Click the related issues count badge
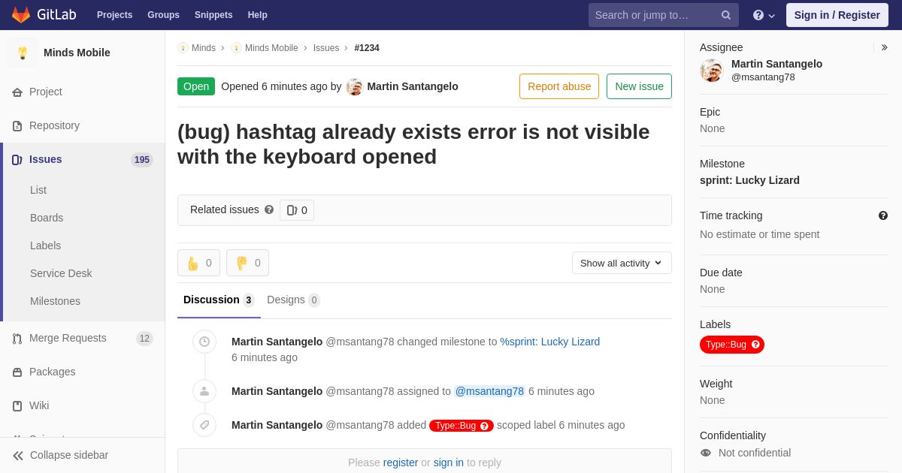 point(297,210)
